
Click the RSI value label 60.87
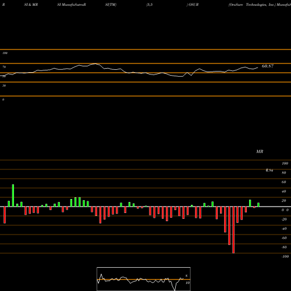tap(268, 66)
